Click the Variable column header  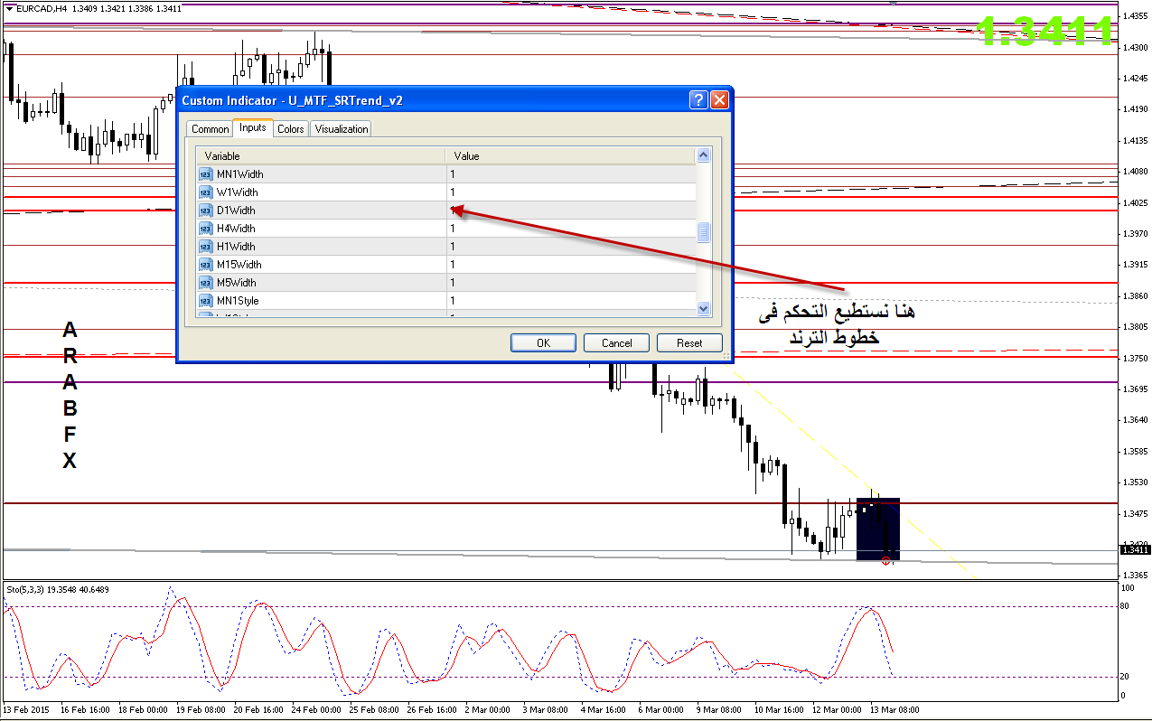coord(322,155)
